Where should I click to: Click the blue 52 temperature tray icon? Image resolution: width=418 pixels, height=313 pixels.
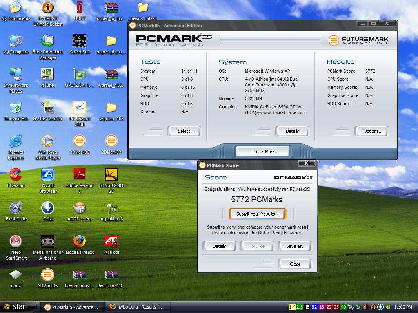(x=314, y=307)
